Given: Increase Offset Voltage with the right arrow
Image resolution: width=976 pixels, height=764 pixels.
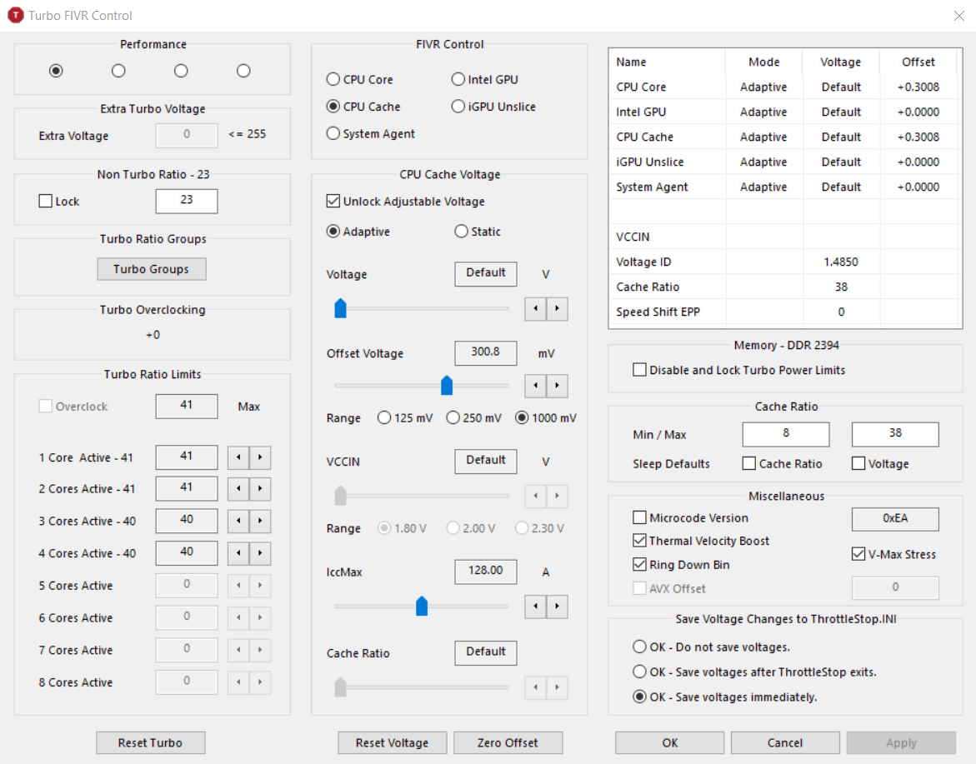Looking at the screenshot, I should pyautogui.click(x=557, y=386).
